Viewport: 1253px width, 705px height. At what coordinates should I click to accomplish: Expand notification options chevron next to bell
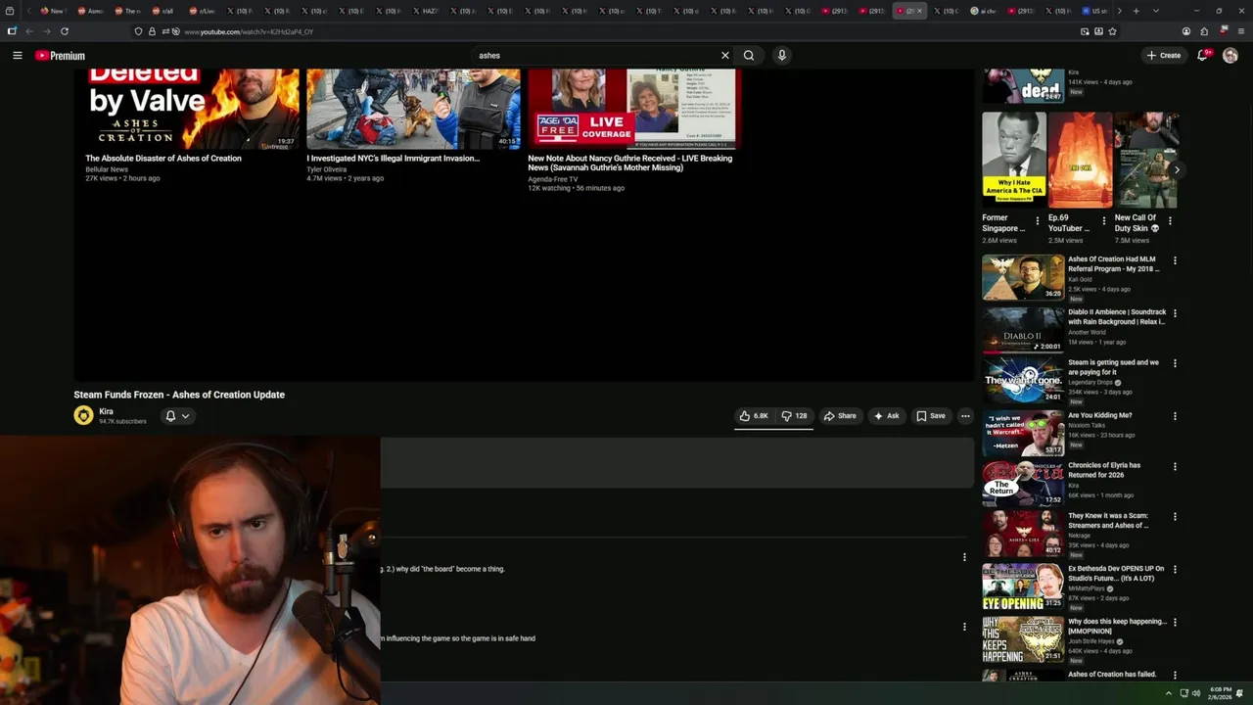[185, 416]
